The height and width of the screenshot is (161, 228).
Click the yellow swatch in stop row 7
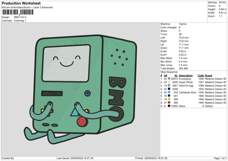[x=169, y=99]
